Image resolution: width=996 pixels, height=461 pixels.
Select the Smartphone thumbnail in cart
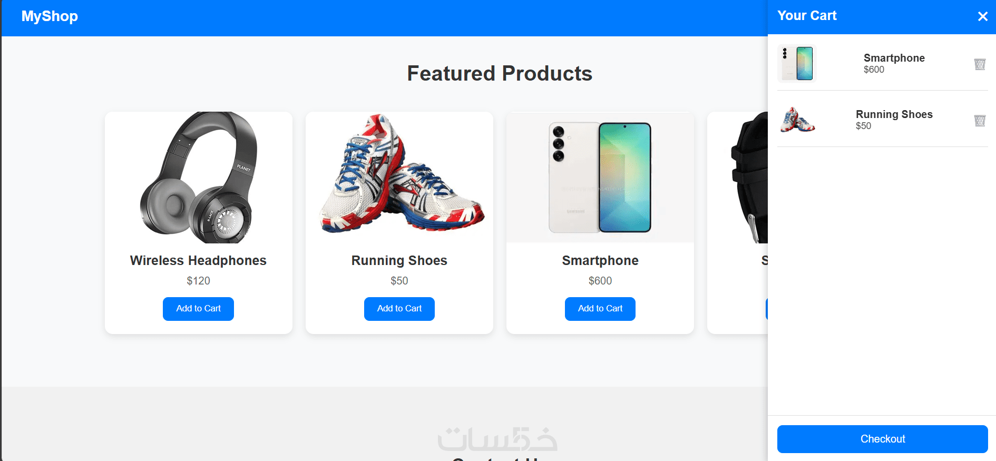click(x=797, y=64)
